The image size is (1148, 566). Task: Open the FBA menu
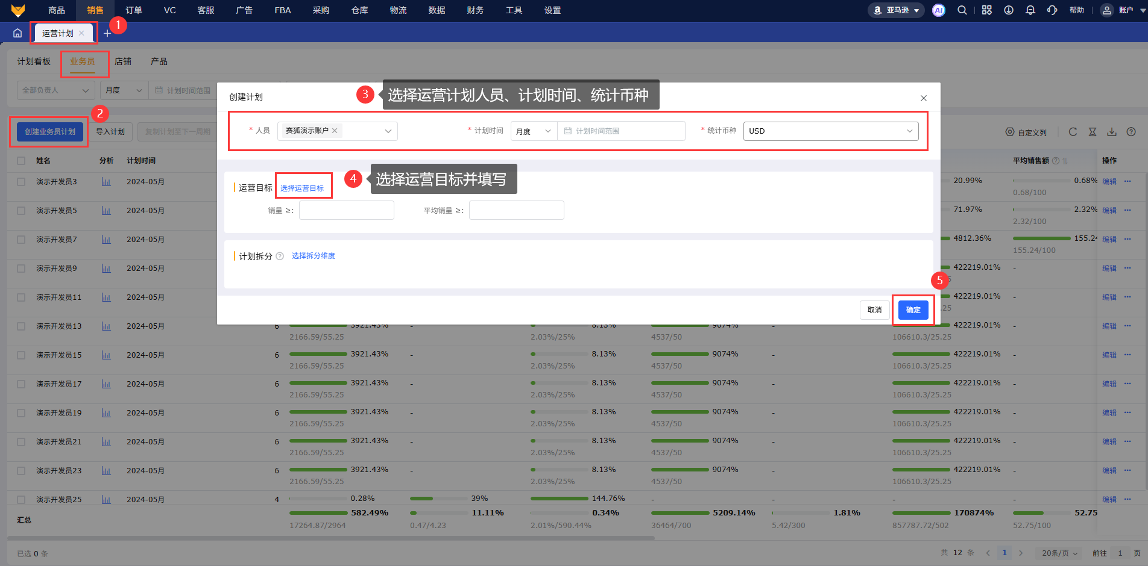coord(283,10)
